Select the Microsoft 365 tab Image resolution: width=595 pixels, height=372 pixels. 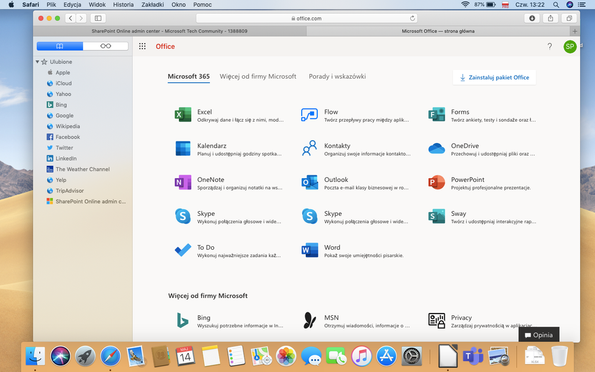pos(188,76)
